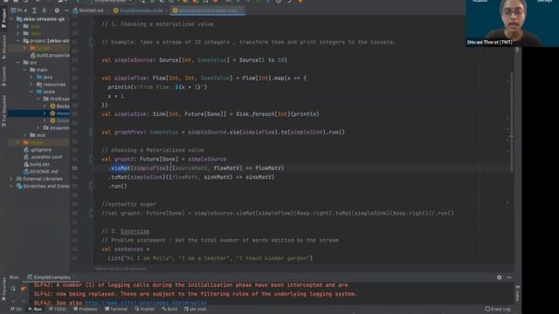Collapse the src folder in project tree
Screen dimensions: 559x314
[x=18, y=63]
